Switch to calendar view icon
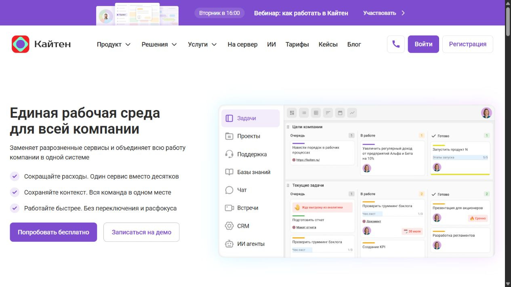 (340, 113)
